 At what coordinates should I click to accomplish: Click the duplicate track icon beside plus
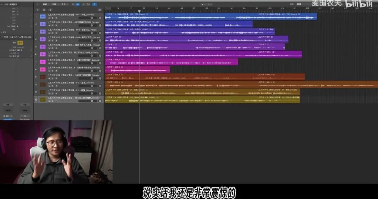point(44,10)
